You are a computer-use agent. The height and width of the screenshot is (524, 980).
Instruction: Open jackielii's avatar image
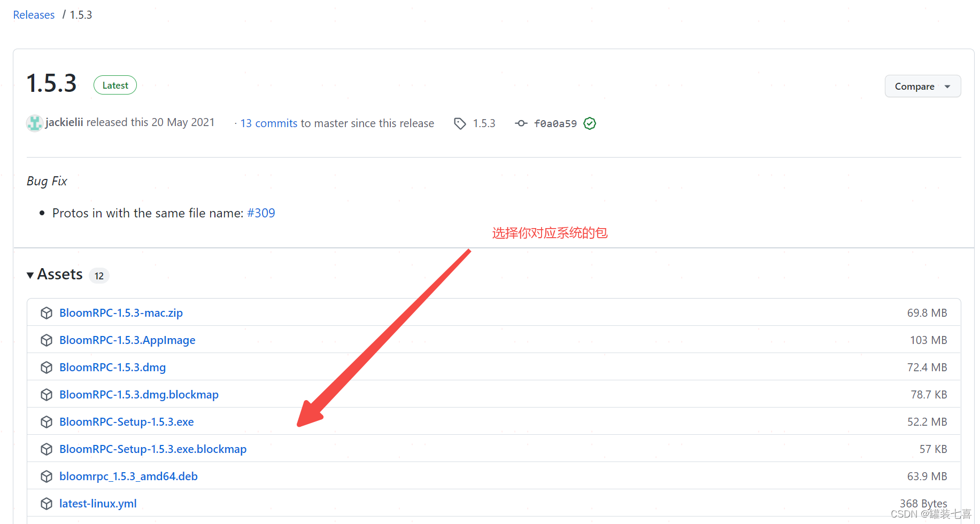tap(35, 123)
